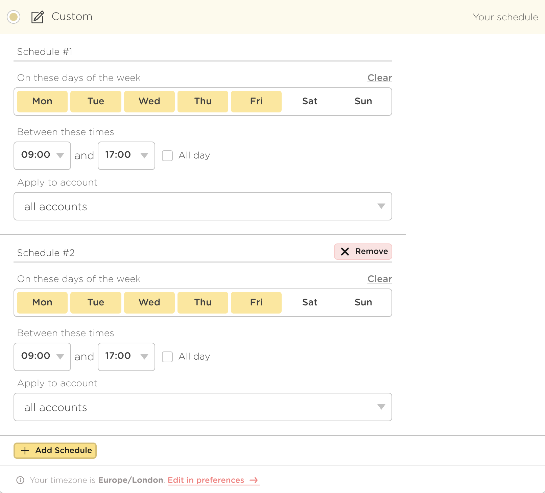
Task: Click the Custom pencil edit icon
Action: click(38, 17)
